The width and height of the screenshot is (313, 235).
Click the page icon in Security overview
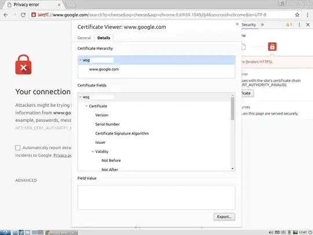(243, 47)
